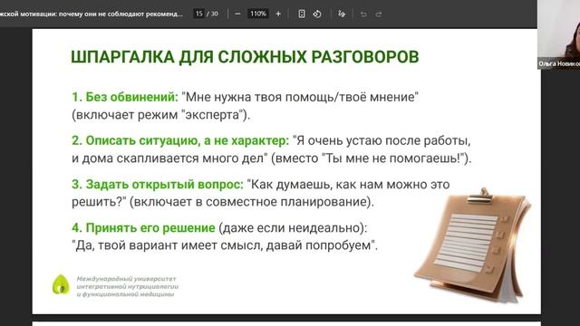
Task: Click the text '1. Без обвинений:'
Action: 125,97
